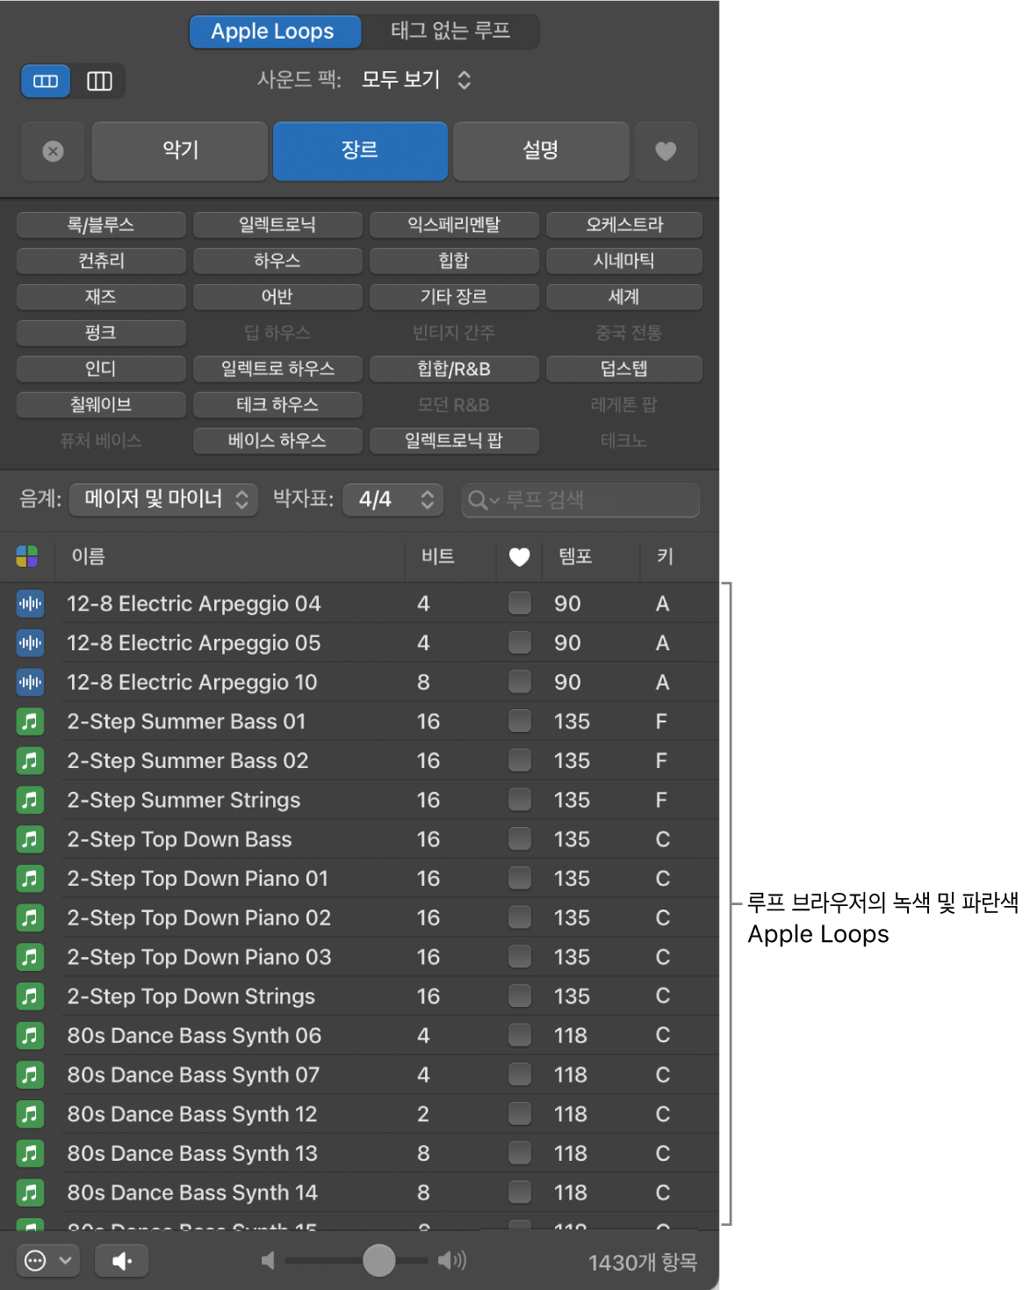Filter by 칠웨이브 genre
The width and height of the screenshot is (1030, 1290).
[x=101, y=405]
